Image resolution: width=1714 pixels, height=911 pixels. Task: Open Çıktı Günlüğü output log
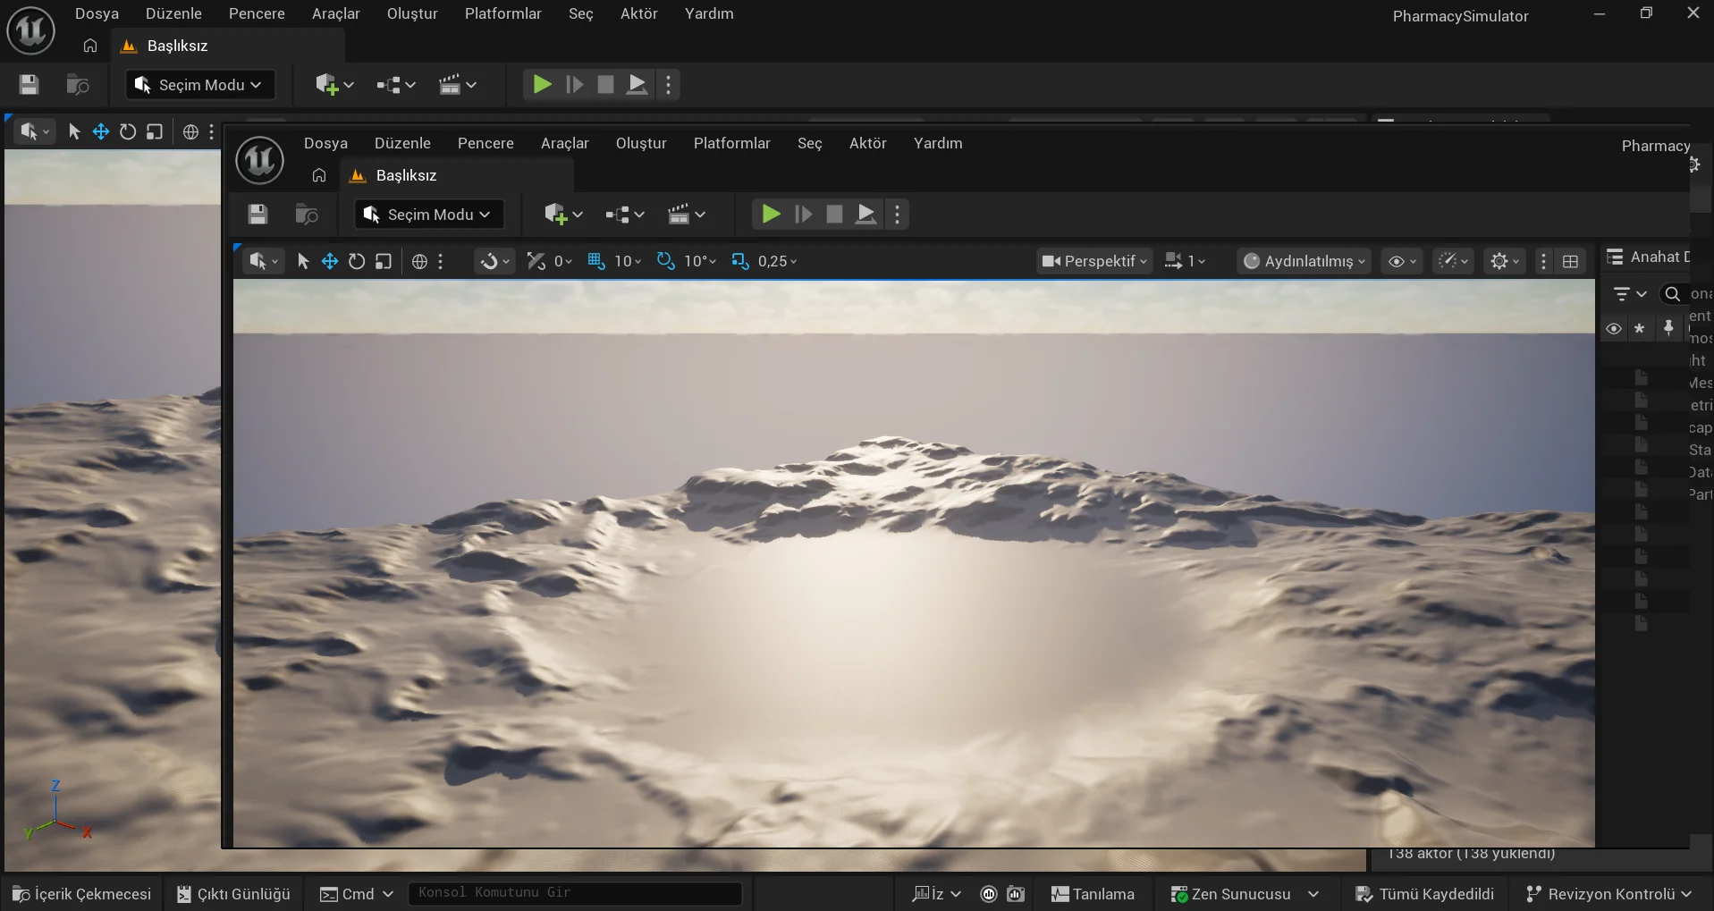point(233,894)
